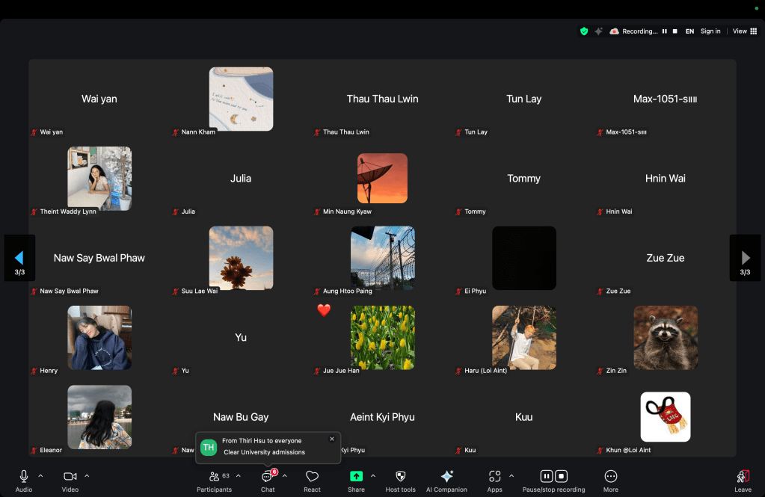
Task: Click the More options icon
Action: click(x=611, y=477)
